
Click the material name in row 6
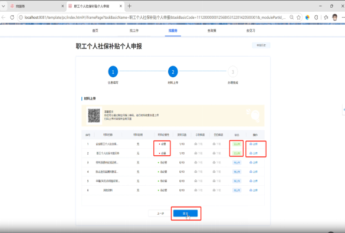(x=108, y=191)
